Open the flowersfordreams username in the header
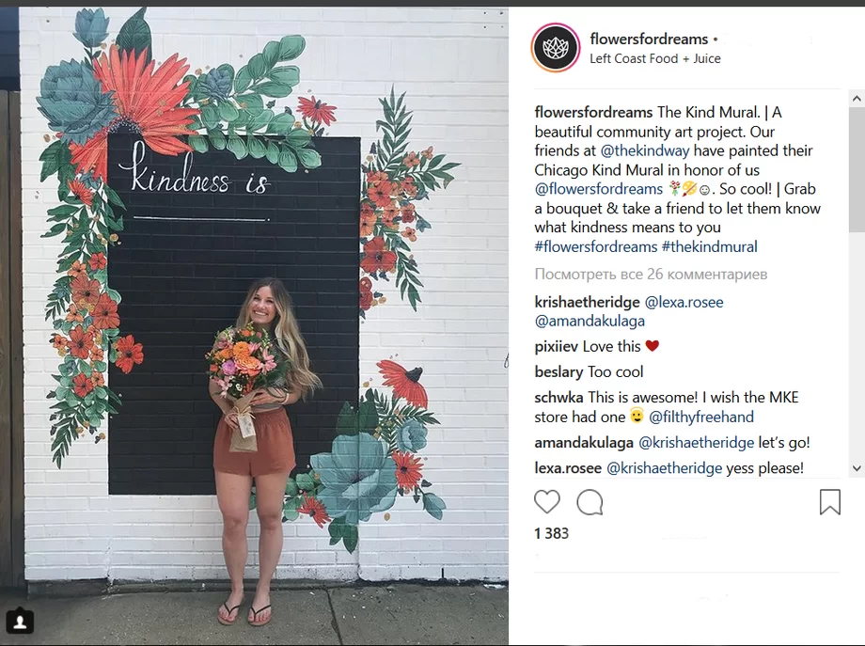 tap(649, 39)
